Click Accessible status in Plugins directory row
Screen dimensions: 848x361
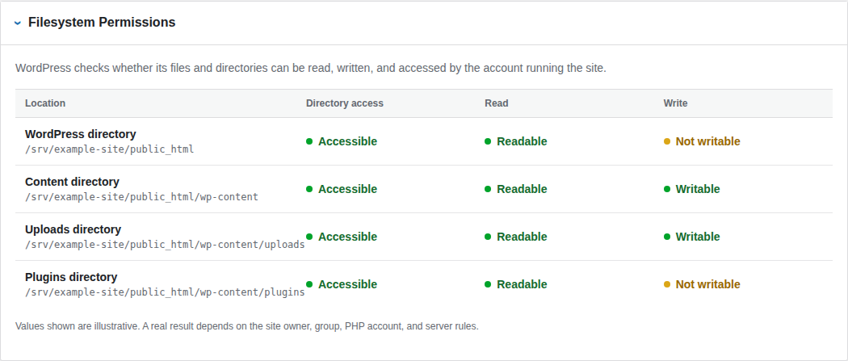(x=347, y=284)
